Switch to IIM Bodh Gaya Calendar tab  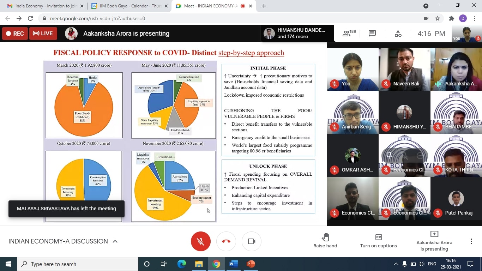coord(127,6)
